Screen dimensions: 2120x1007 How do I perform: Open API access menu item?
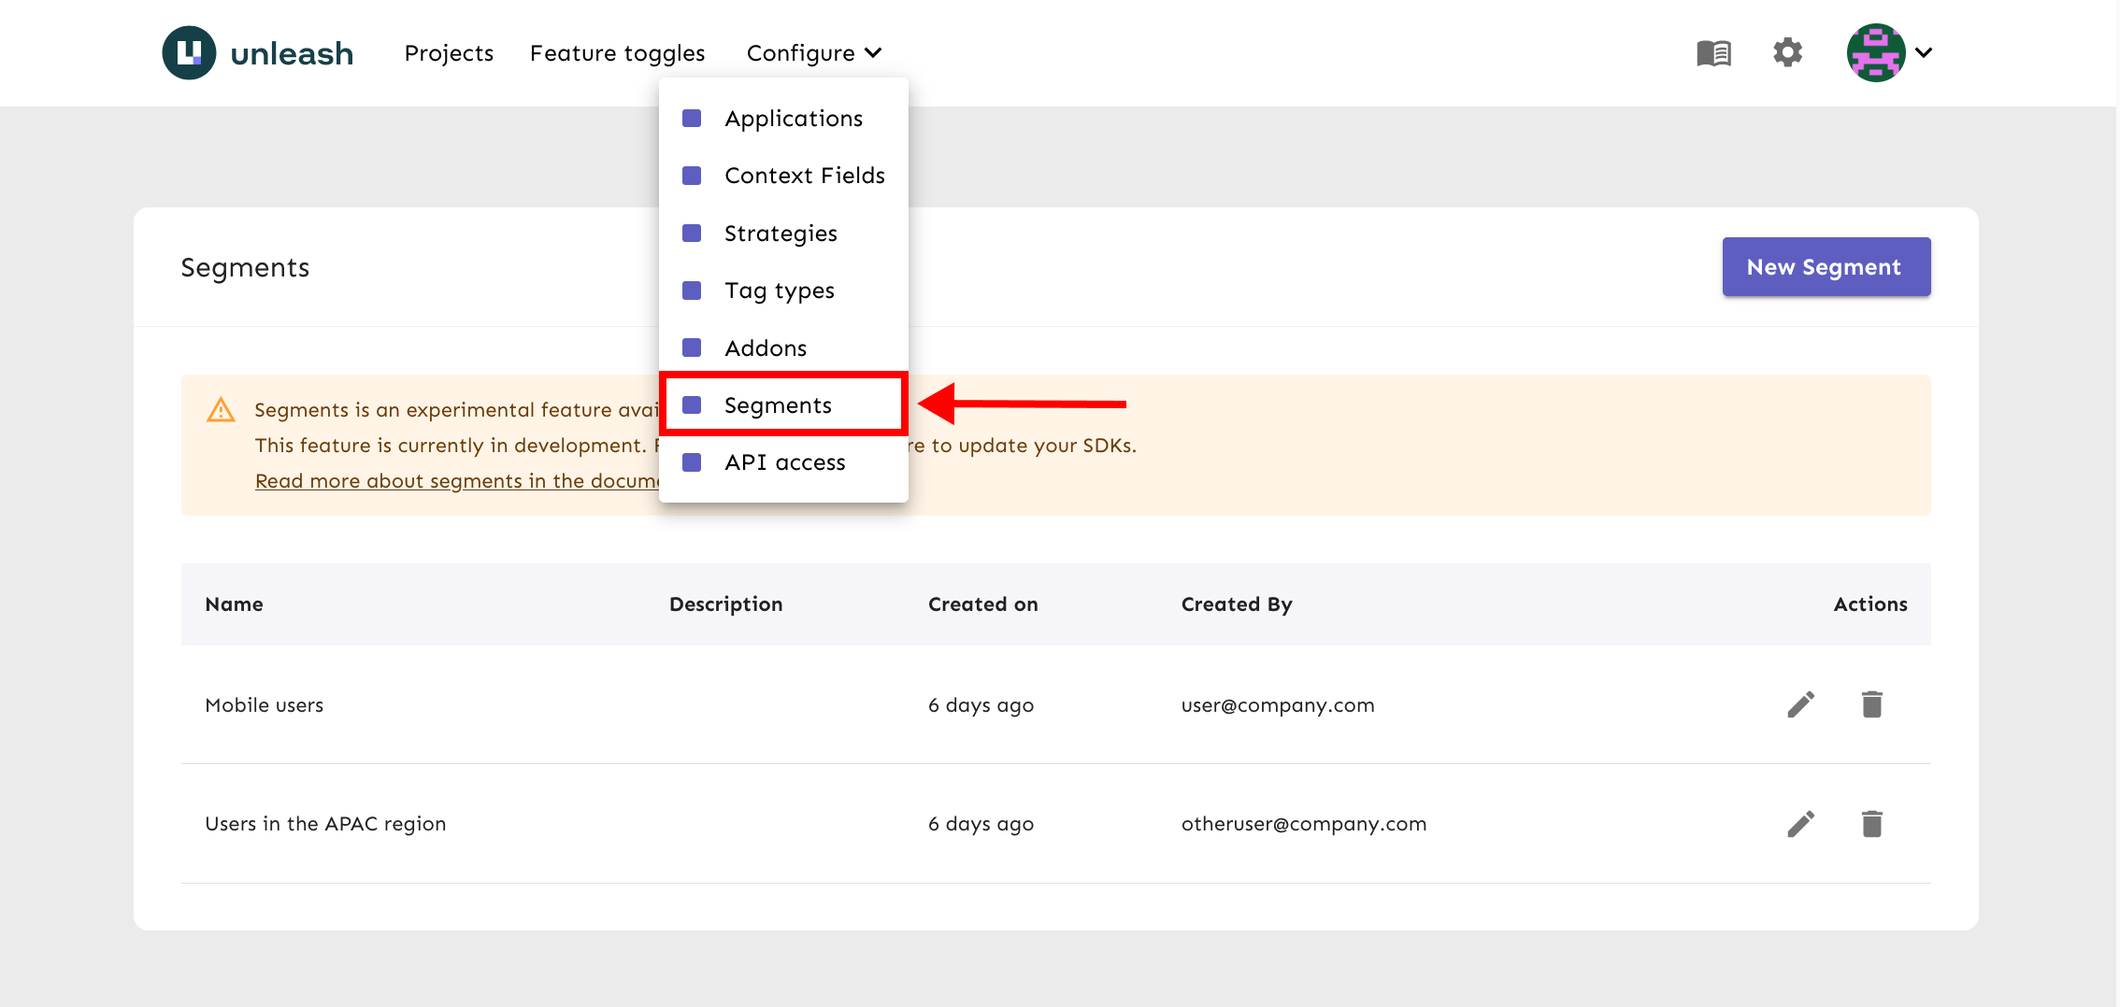point(784,462)
